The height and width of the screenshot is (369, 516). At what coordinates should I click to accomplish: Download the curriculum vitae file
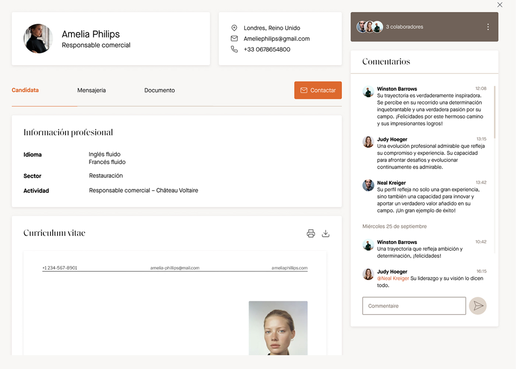pos(325,234)
